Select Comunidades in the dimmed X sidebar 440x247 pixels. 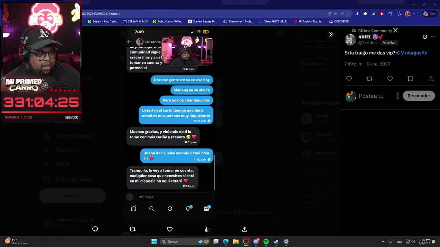[x=68, y=136]
